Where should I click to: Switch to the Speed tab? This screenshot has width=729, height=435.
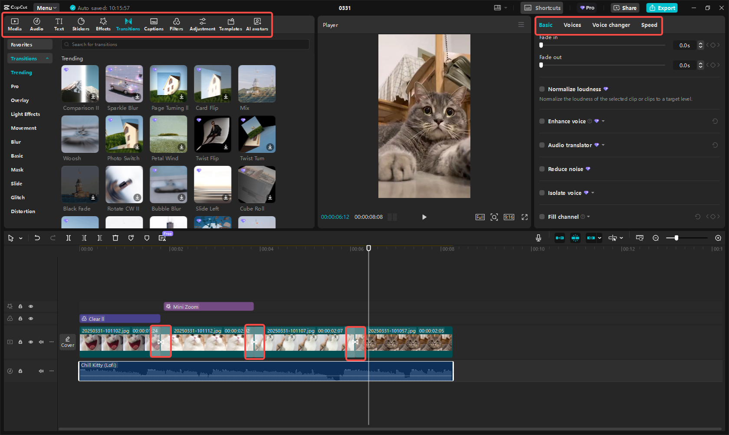(649, 25)
